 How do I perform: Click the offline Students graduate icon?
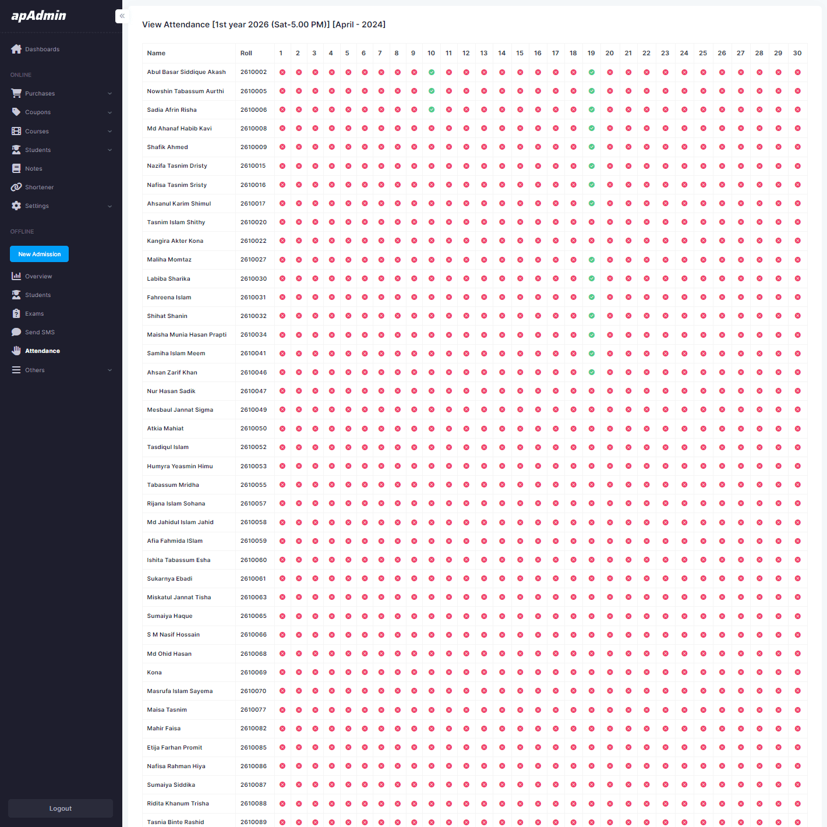point(16,295)
